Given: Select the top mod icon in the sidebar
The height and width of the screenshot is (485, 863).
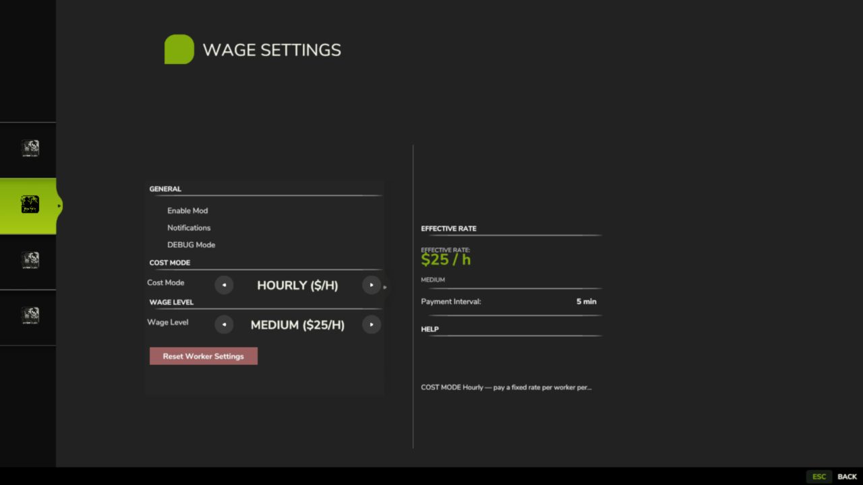Looking at the screenshot, I should 28,148.
